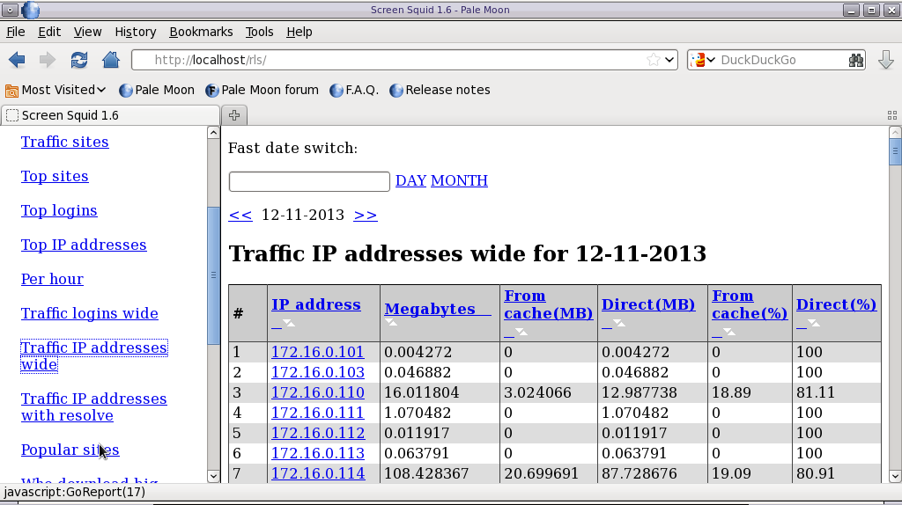Click the fast date switch input field

309,181
